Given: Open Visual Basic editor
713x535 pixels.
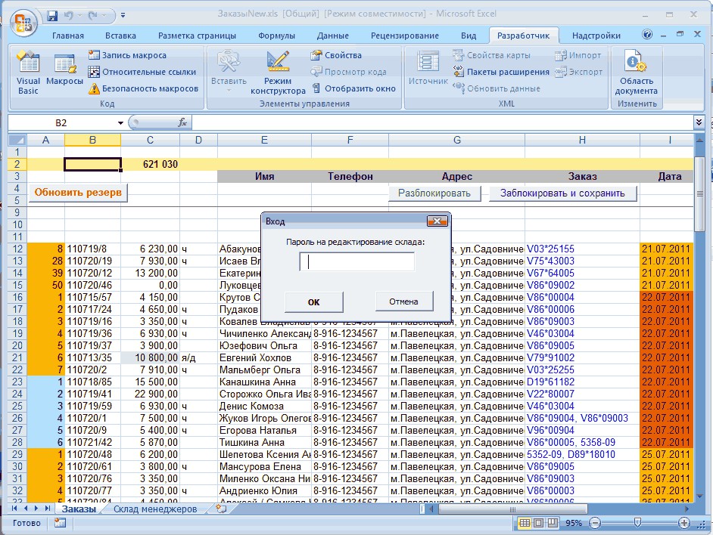Looking at the screenshot, I should (28, 73).
